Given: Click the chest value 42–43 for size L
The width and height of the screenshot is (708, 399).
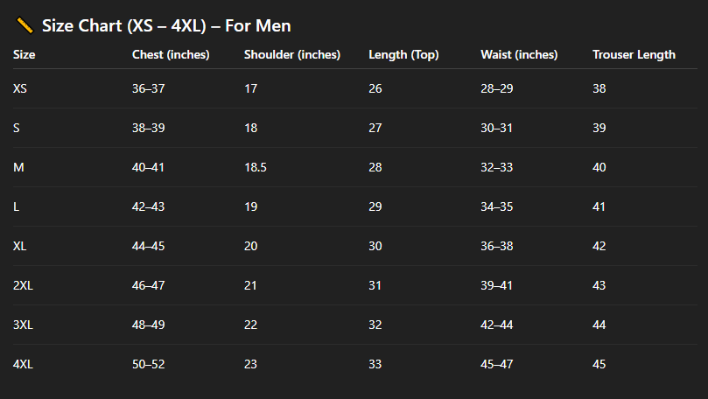Looking at the screenshot, I should click(148, 206).
